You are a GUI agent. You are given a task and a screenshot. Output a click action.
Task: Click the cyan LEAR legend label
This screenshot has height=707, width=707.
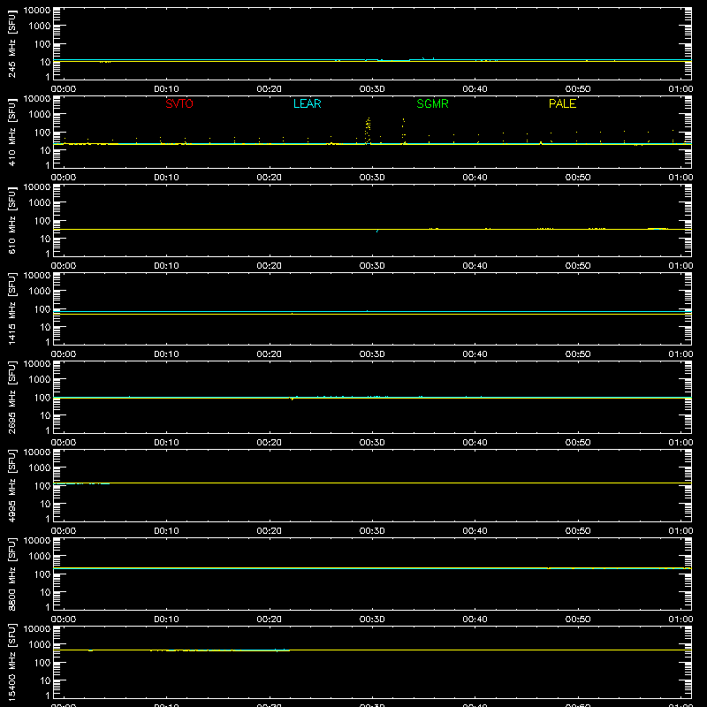[x=307, y=103]
